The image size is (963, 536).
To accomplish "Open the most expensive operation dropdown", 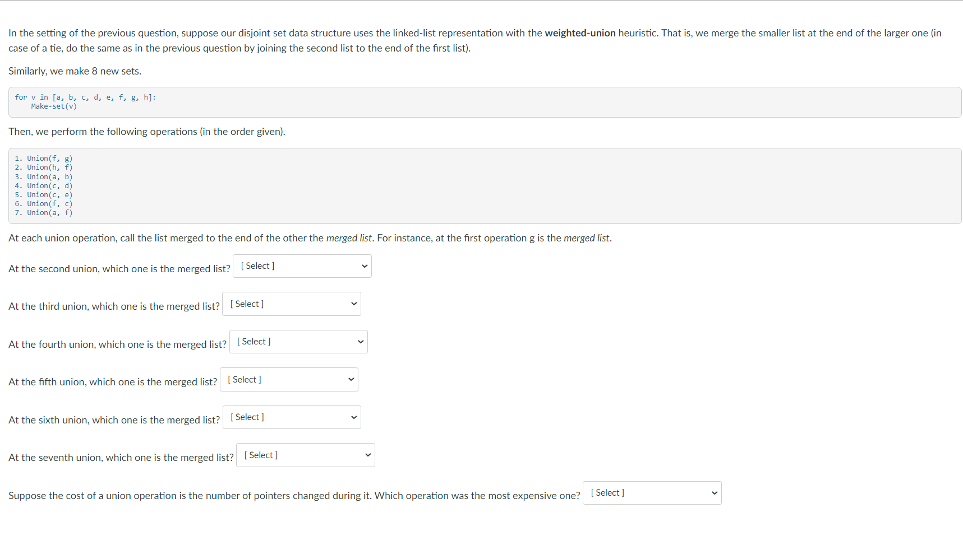I will pos(651,492).
